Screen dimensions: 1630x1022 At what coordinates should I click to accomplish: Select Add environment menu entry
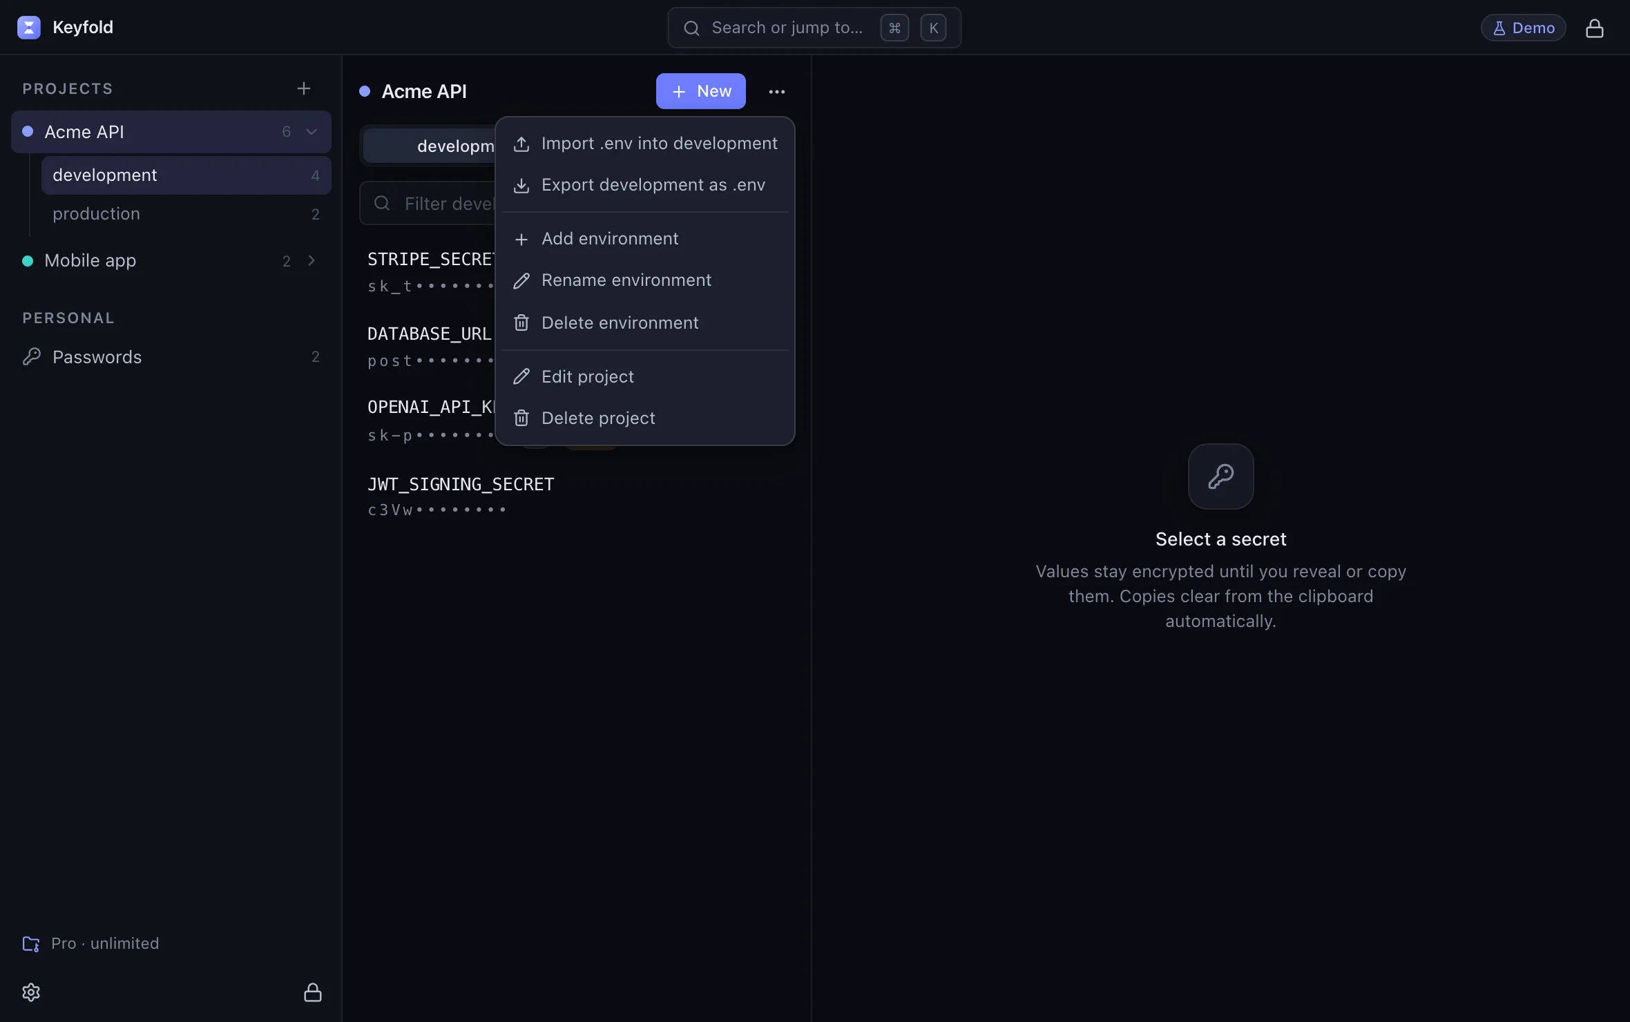point(645,239)
